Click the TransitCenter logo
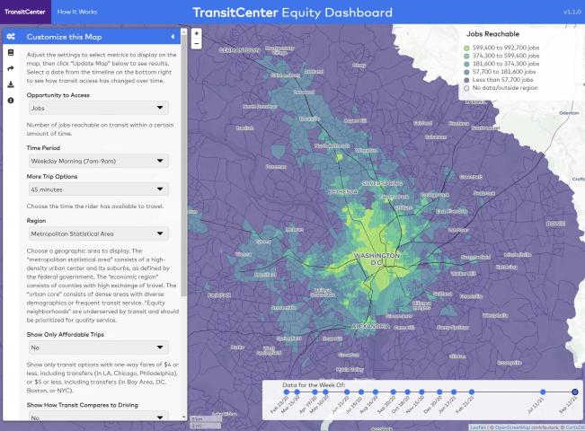585x431 pixels. click(25, 12)
